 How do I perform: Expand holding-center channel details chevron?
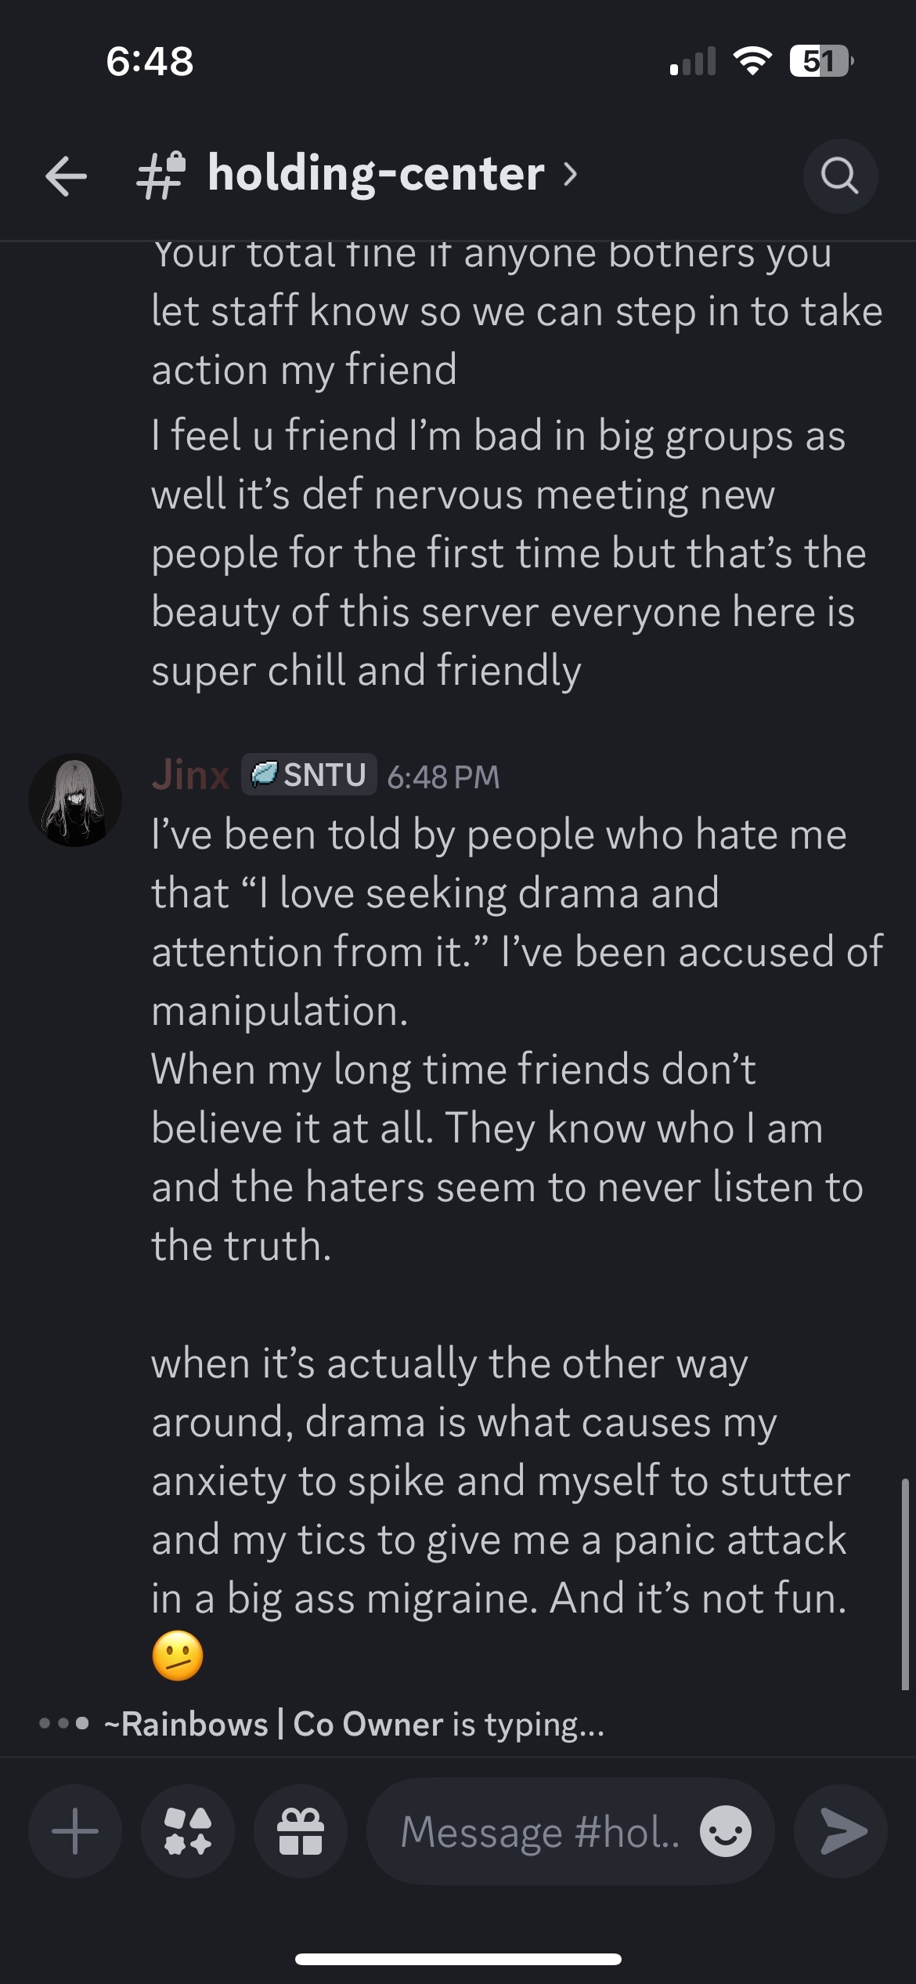click(571, 174)
